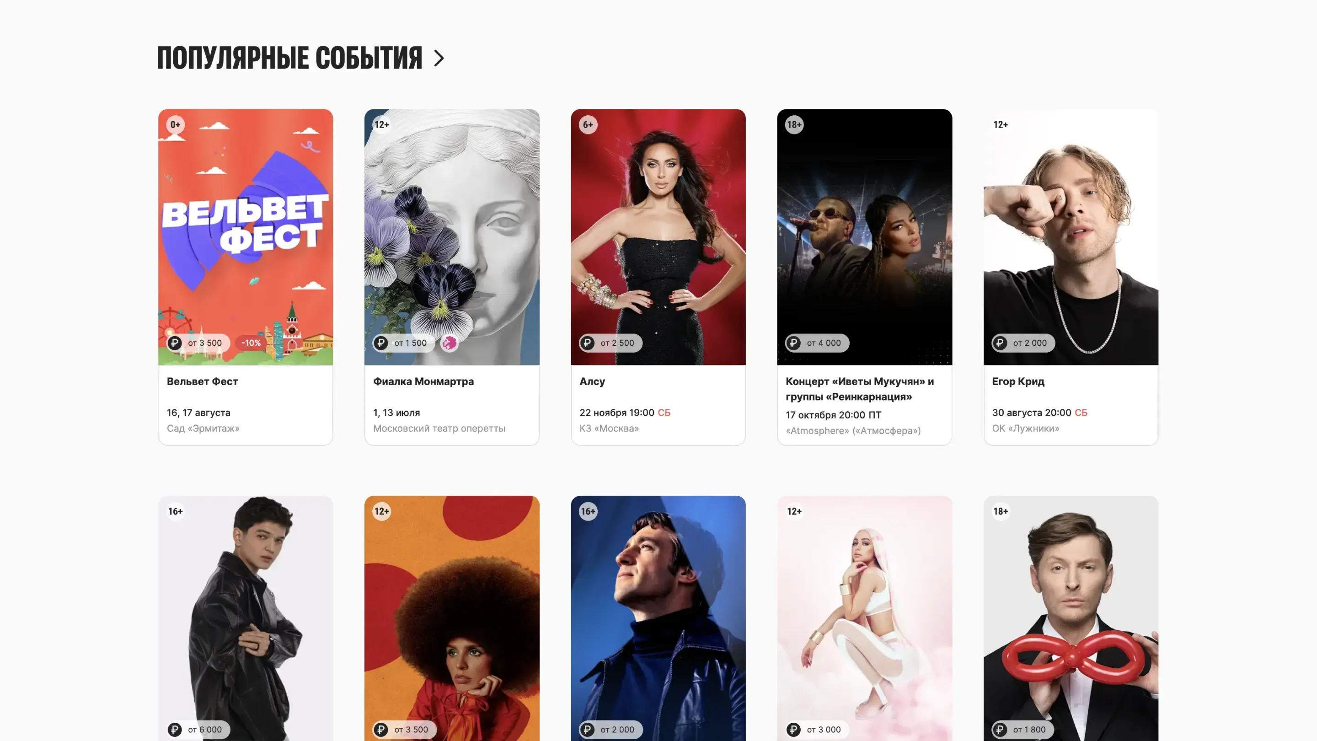Click the Фиалка Монмартра poster image

[x=452, y=237]
